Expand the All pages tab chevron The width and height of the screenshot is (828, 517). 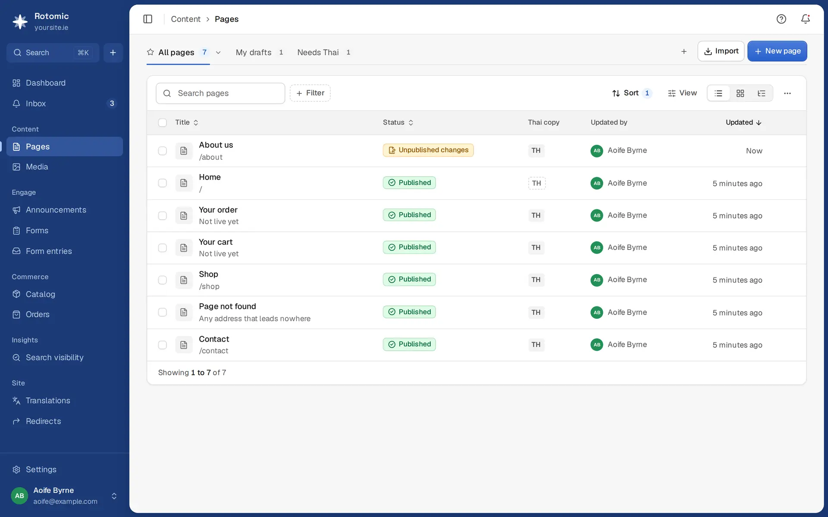click(218, 53)
